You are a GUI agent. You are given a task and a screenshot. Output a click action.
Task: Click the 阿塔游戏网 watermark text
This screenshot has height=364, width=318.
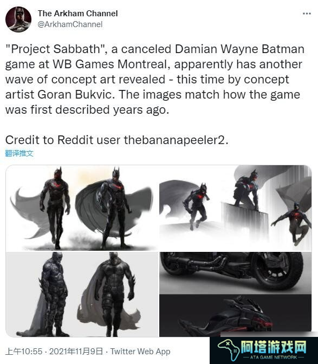[274, 347]
